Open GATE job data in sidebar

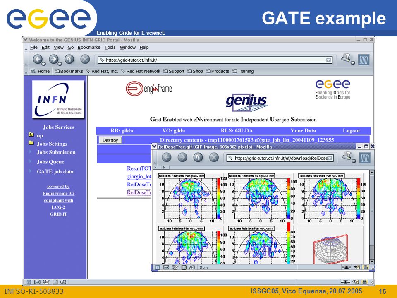pyautogui.click(x=55, y=171)
